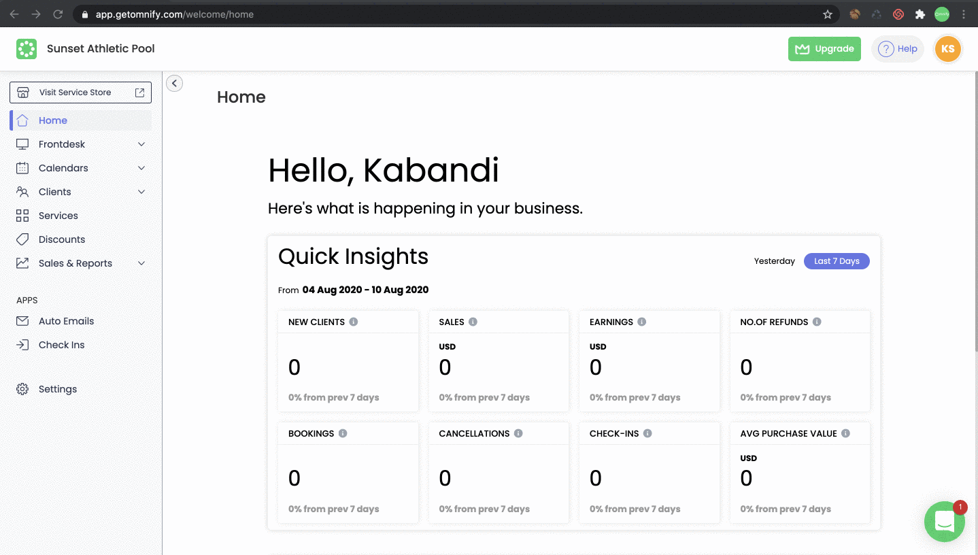The image size is (978, 555).
Task: Click the address bar URL field
Action: point(456,14)
